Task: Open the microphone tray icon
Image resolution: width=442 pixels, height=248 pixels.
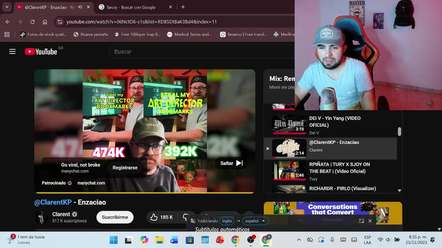Action: pos(332,240)
